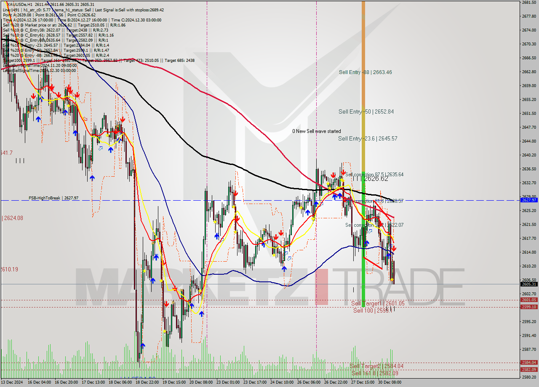Image resolution: width=539 pixels, height=387 pixels.
Task: Click the red 2584.04 price tag on axis
Action: (x=529, y=363)
